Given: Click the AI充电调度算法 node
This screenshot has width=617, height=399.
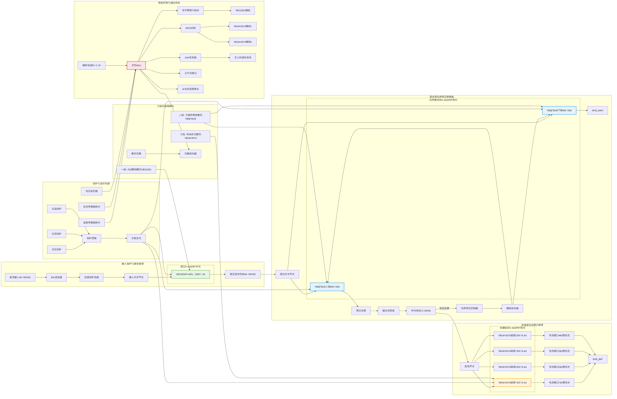Looking at the screenshot, I should click(190, 89).
